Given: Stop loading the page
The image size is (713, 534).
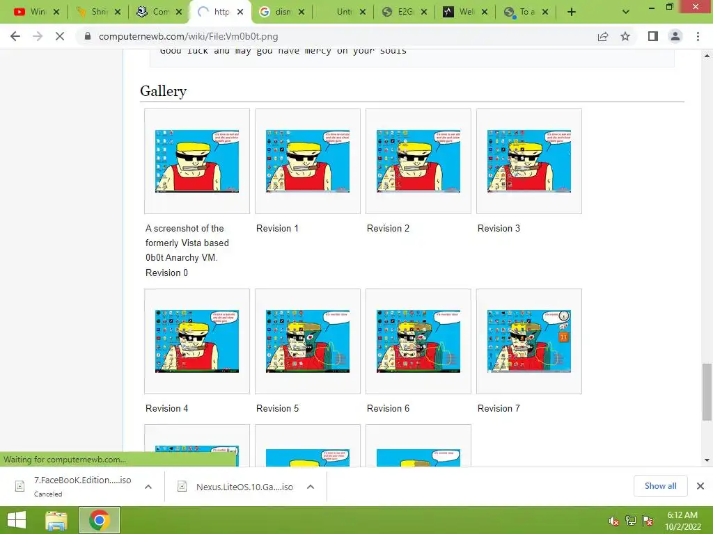Looking at the screenshot, I should click(x=60, y=36).
